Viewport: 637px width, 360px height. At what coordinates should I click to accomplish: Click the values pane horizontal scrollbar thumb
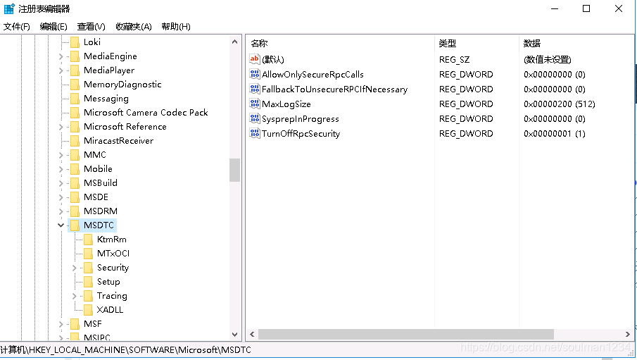pyautogui.click(x=406, y=334)
